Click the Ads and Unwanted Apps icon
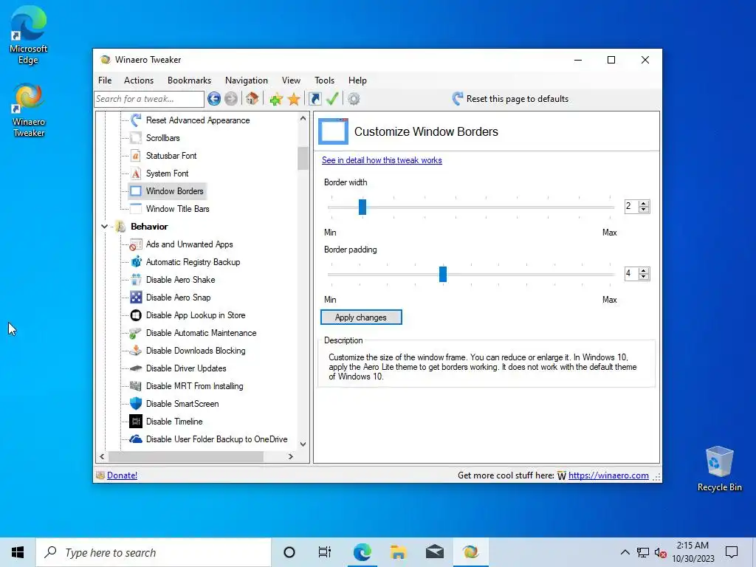The height and width of the screenshot is (567, 756). [x=136, y=244]
